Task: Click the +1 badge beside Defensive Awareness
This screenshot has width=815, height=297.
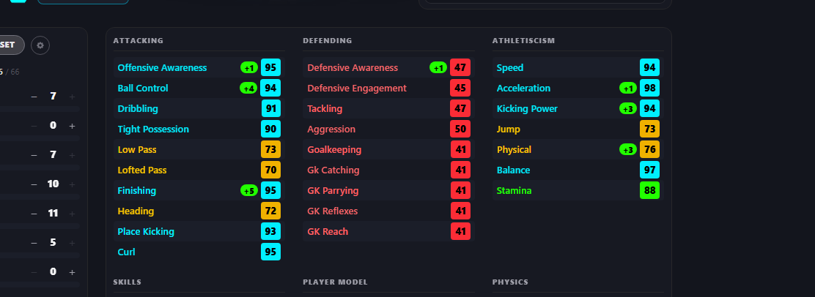Action: click(x=438, y=68)
